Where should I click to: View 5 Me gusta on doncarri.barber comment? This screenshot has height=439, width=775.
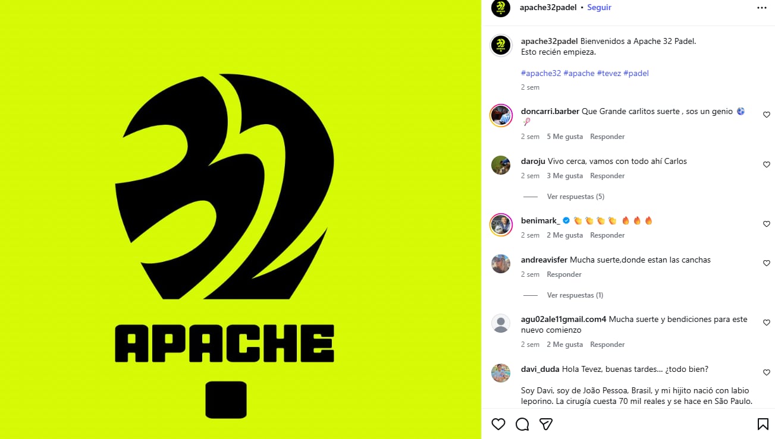[565, 137]
